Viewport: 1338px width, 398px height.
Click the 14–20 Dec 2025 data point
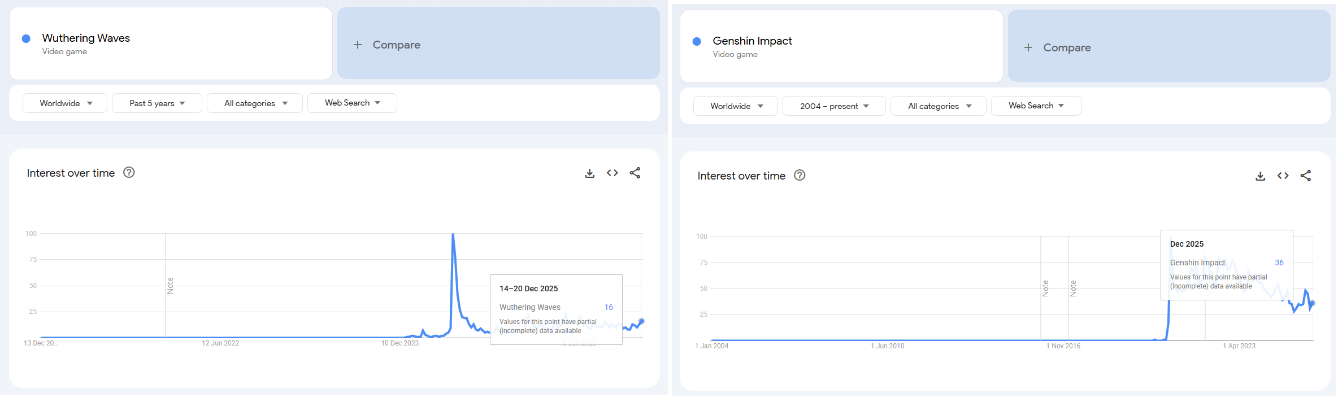click(x=641, y=321)
